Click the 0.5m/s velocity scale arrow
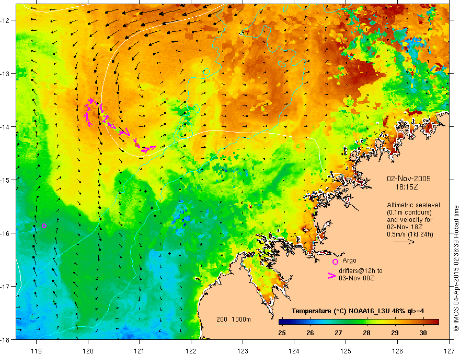 (404, 242)
